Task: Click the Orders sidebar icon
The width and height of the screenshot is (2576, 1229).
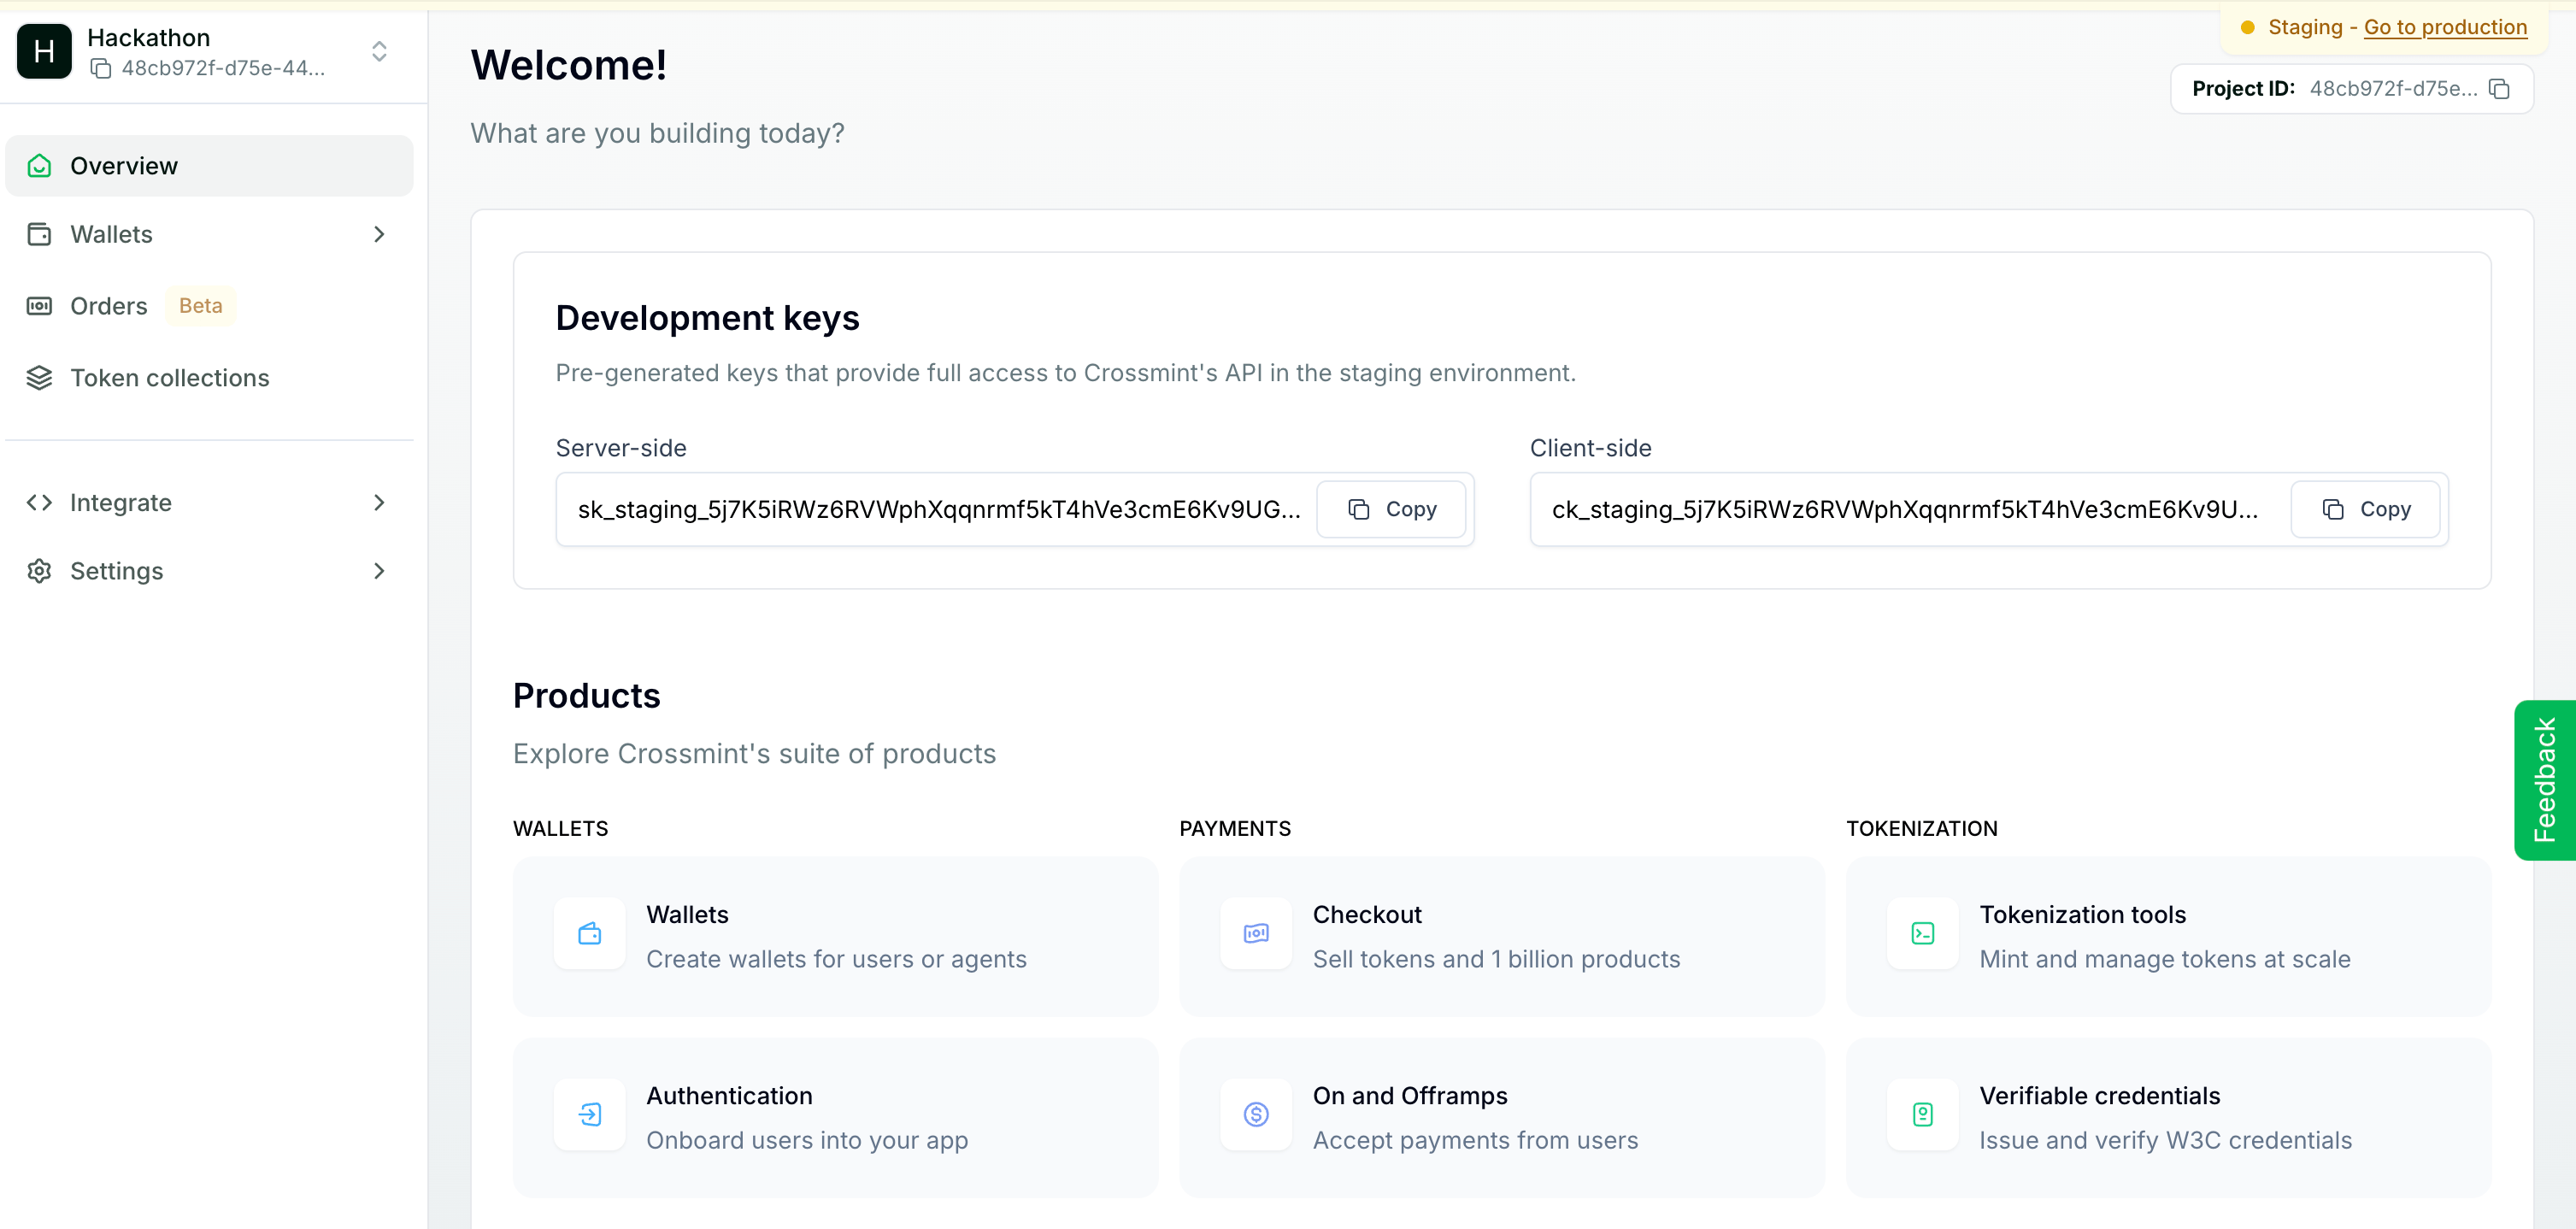Action: click(39, 306)
